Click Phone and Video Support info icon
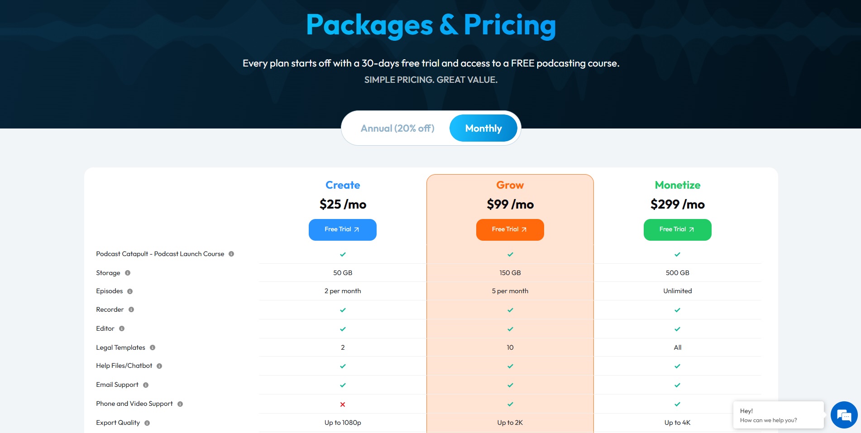This screenshot has height=433, width=861. point(180,404)
